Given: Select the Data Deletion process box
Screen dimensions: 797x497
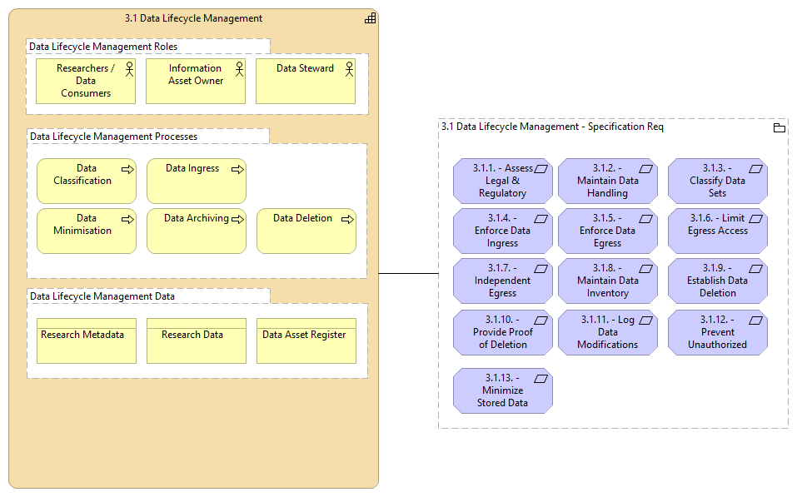Looking at the screenshot, I should point(306,231).
